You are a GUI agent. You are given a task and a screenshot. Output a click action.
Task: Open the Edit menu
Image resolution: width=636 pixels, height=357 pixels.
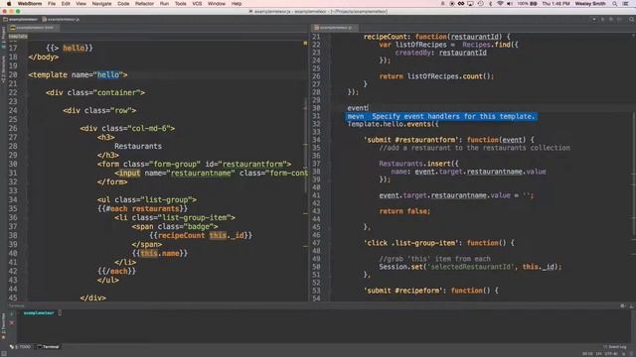(66, 4)
